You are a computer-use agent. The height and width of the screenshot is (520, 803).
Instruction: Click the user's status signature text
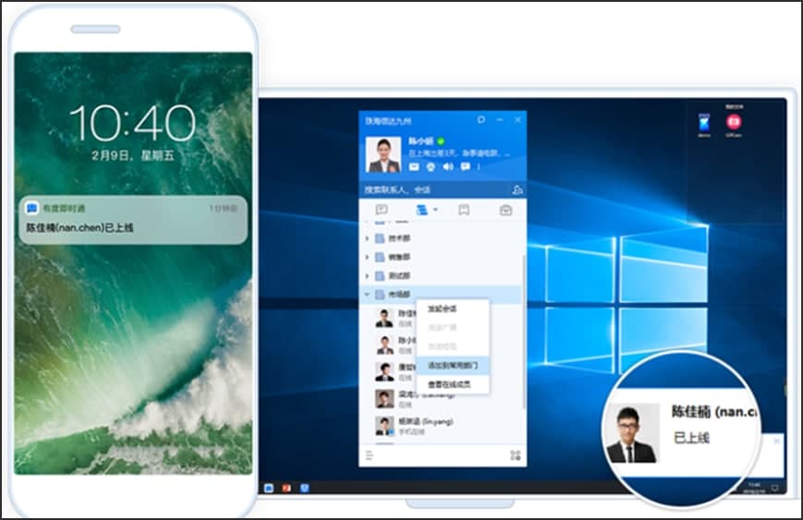coord(459,153)
